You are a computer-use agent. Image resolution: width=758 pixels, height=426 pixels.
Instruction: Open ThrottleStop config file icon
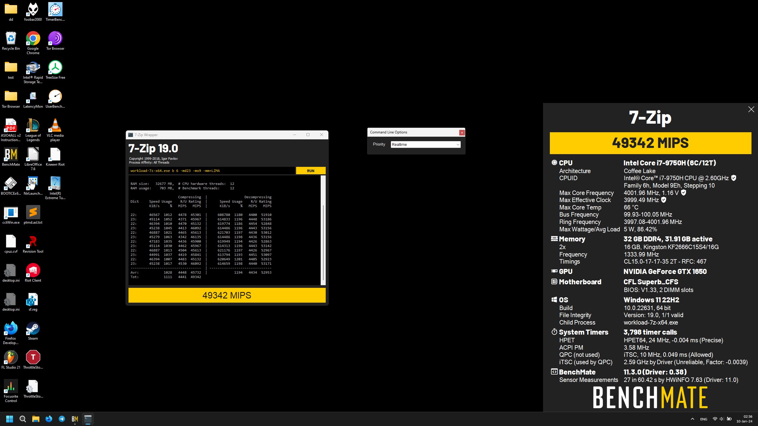33,389
